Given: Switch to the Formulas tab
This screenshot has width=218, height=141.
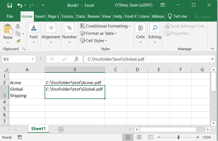Looking at the screenshot, I should coord(68,16).
